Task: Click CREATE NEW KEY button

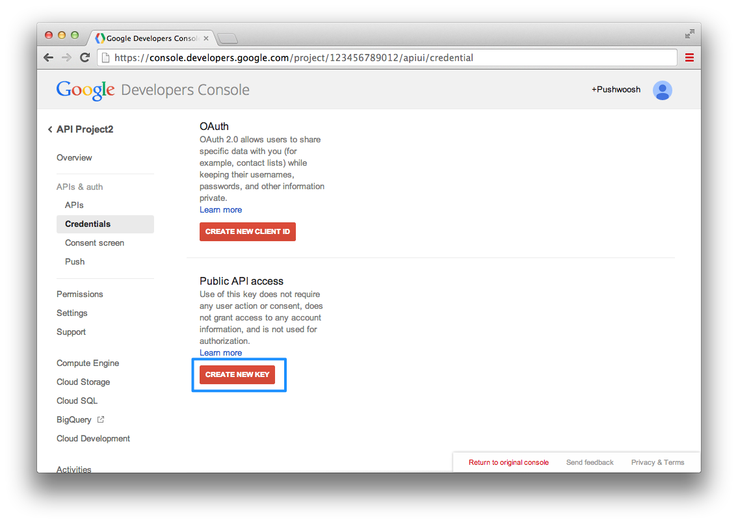Action: click(237, 374)
